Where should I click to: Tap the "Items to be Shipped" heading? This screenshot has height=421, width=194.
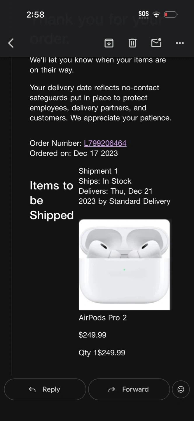tap(52, 200)
